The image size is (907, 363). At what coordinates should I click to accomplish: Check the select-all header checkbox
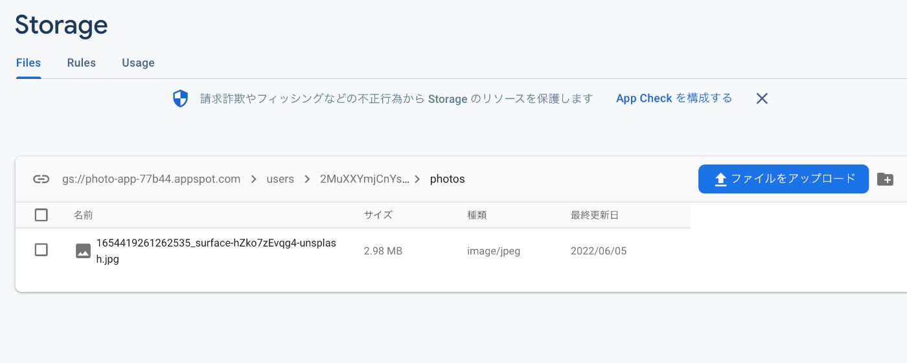[41, 215]
